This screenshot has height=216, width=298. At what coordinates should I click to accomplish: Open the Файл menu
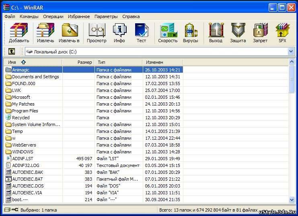click(10, 16)
